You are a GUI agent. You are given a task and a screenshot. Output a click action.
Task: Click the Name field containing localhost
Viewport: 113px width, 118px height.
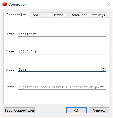click(62, 34)
